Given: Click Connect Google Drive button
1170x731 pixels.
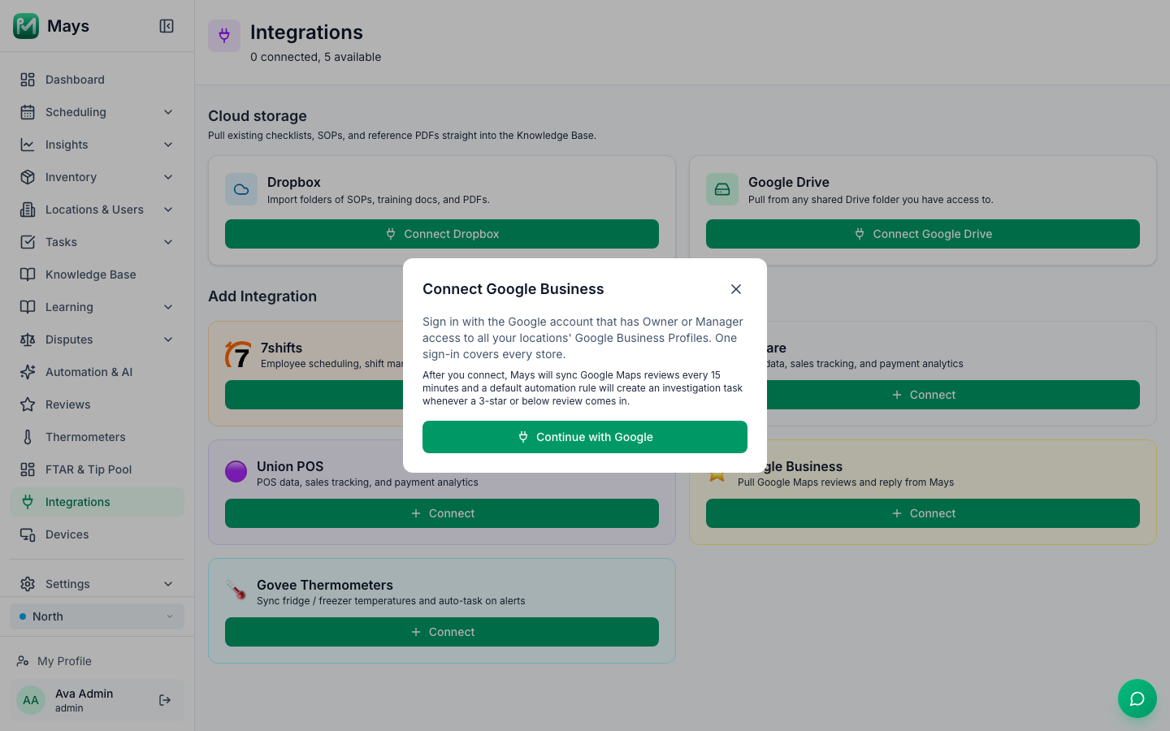Looking at the screenshot, I should click(923, 234).
